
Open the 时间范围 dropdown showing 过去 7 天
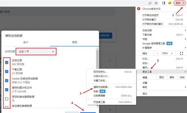pyautogui.click(x=36, y=51)
